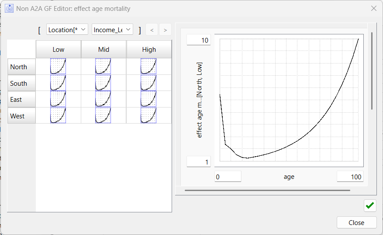Open the Location dimension dropdown

pos(67,30)
